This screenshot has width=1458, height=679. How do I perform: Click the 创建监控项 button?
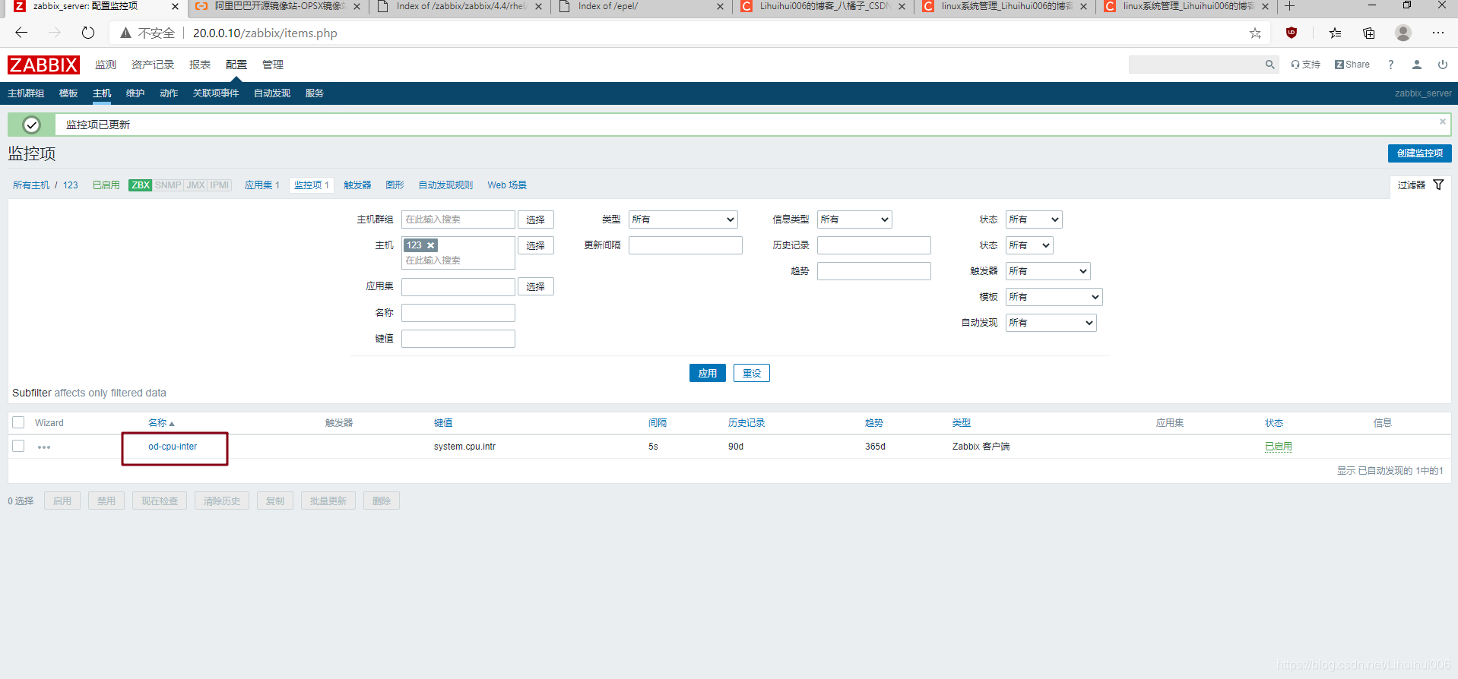pos(1419,153)
